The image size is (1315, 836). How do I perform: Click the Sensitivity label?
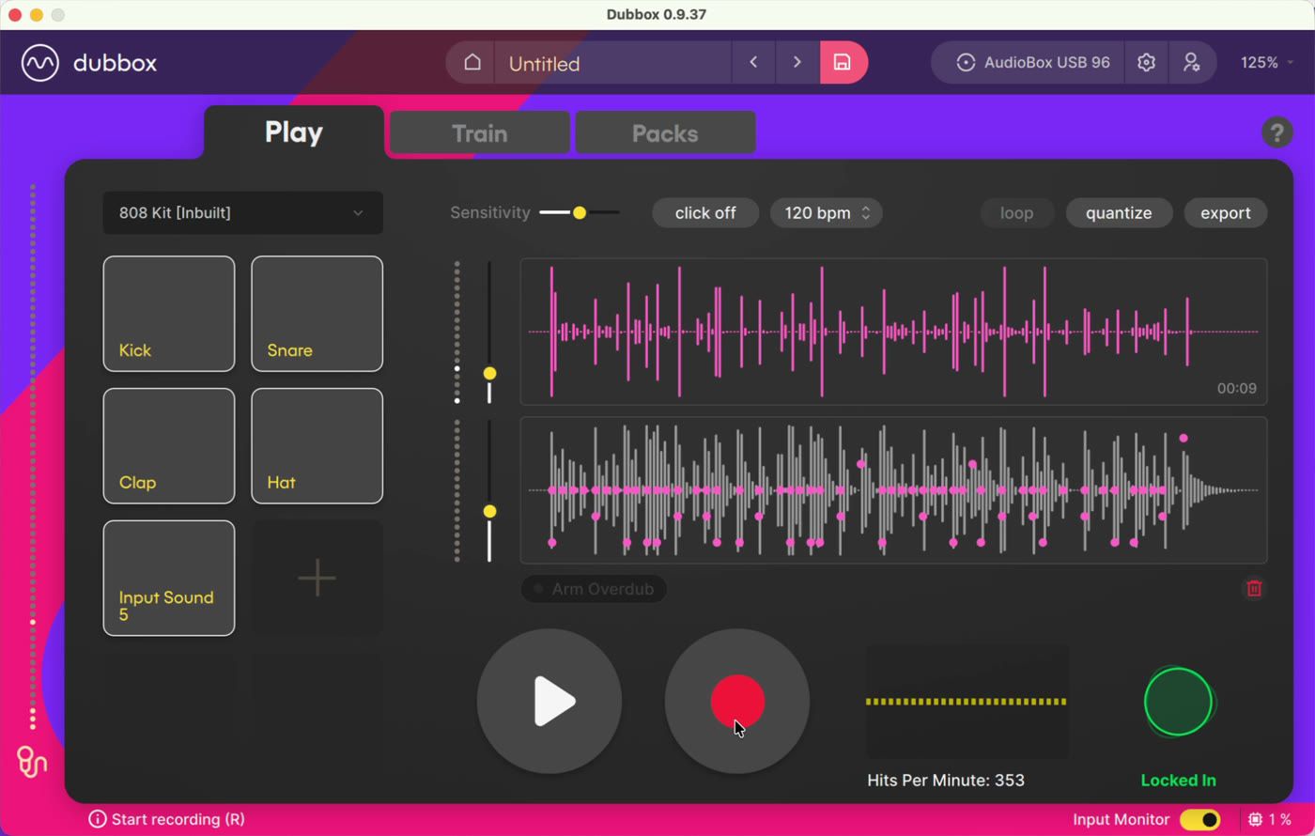coord(490,213)
